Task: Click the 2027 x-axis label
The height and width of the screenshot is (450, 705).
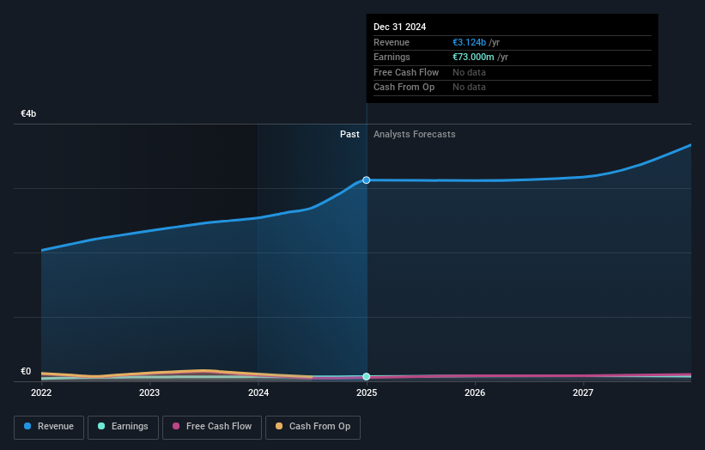Action: point(583,393)
